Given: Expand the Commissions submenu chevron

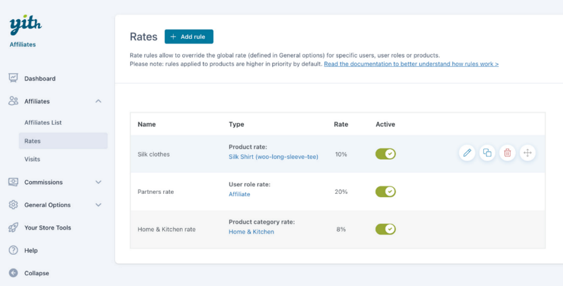Looking at the screenshot, I should pos(98,182).
